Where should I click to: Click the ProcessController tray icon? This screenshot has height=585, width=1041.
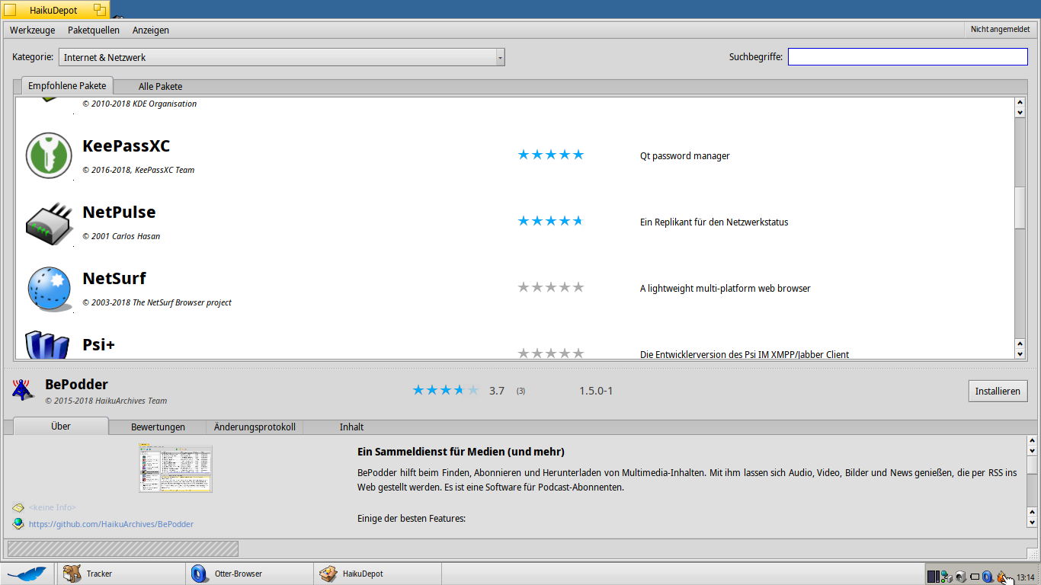coord(934,577)
